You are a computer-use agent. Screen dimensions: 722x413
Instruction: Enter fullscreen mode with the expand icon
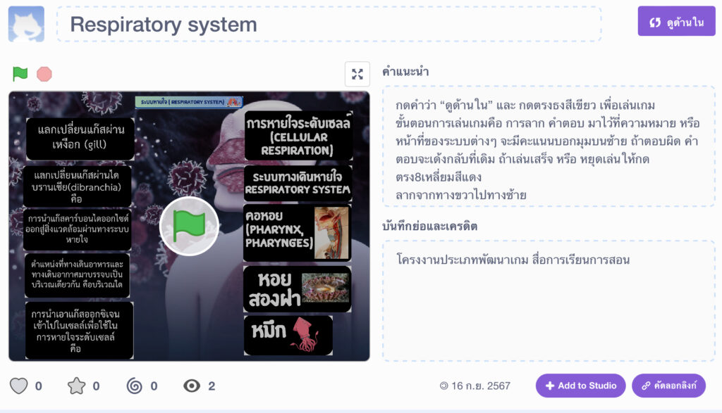click(x=357, y=74)
